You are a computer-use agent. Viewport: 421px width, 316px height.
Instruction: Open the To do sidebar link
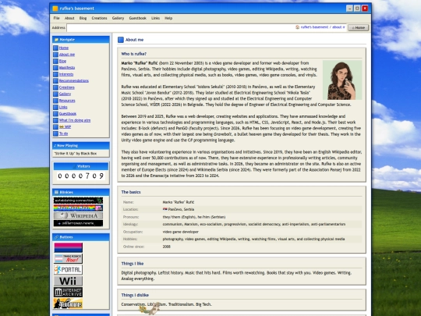coord(63,133)
